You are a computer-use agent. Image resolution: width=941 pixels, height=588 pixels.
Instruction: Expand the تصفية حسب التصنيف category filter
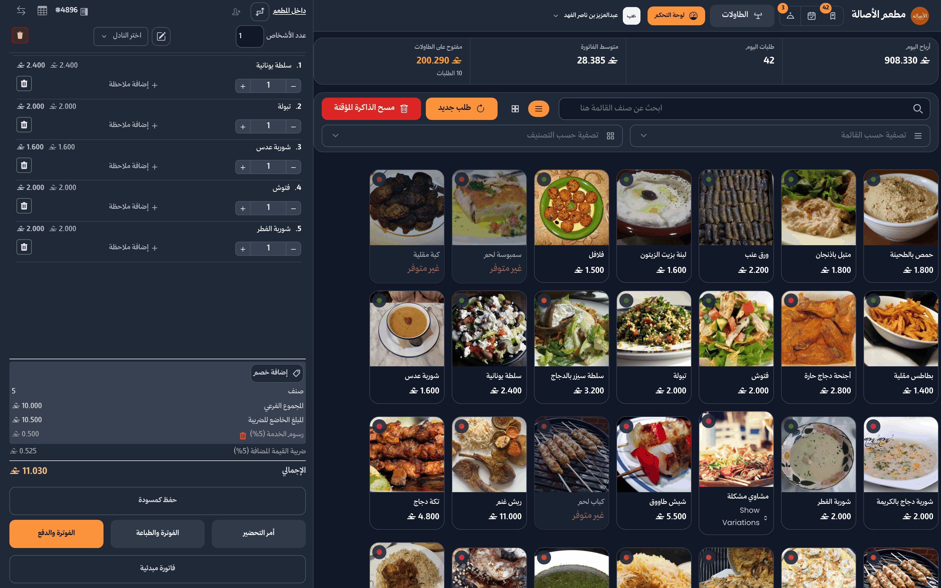(x=472, y=136)
